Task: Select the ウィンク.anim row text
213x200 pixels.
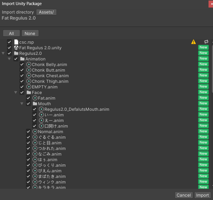Action: tap(52, 182)
